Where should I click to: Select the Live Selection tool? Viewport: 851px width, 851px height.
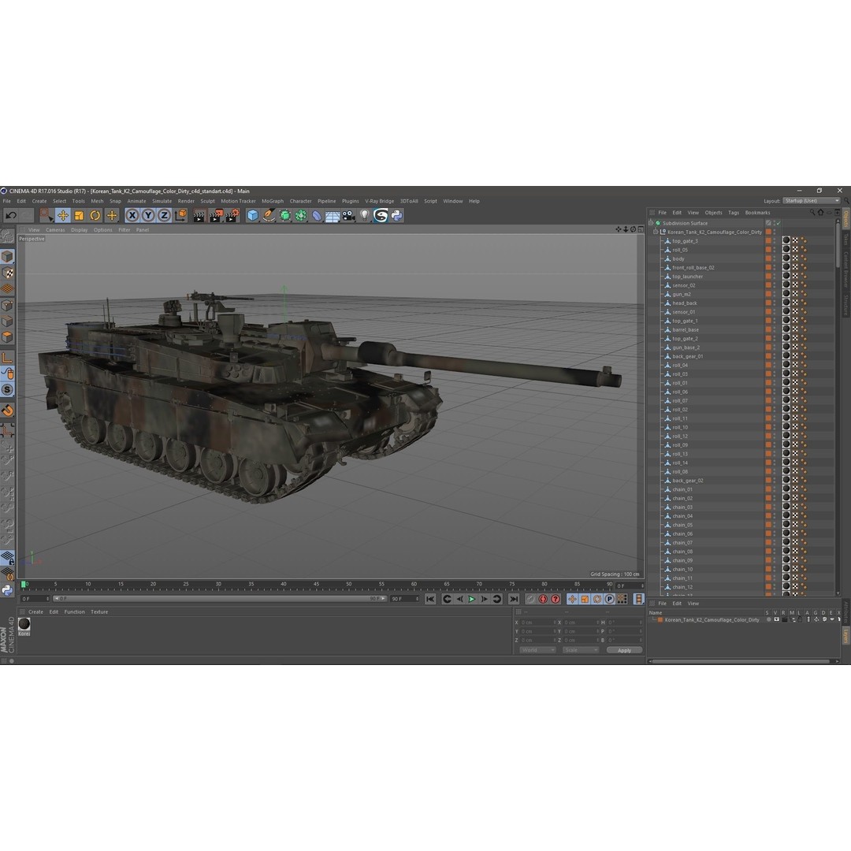coord(46,215)
